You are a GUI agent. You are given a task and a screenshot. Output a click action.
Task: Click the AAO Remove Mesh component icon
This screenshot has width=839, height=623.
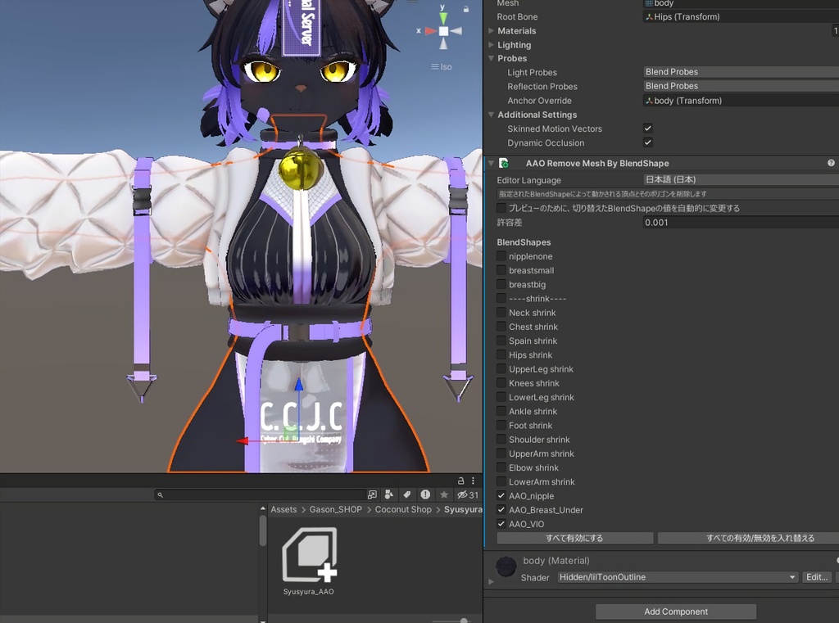[504, 163]
